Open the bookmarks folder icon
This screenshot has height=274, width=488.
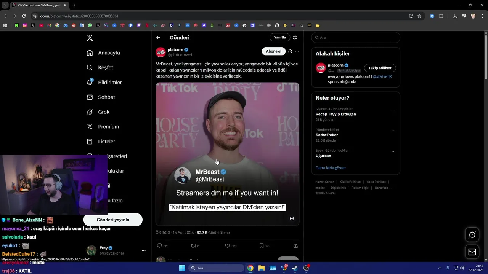pos(318,25)
